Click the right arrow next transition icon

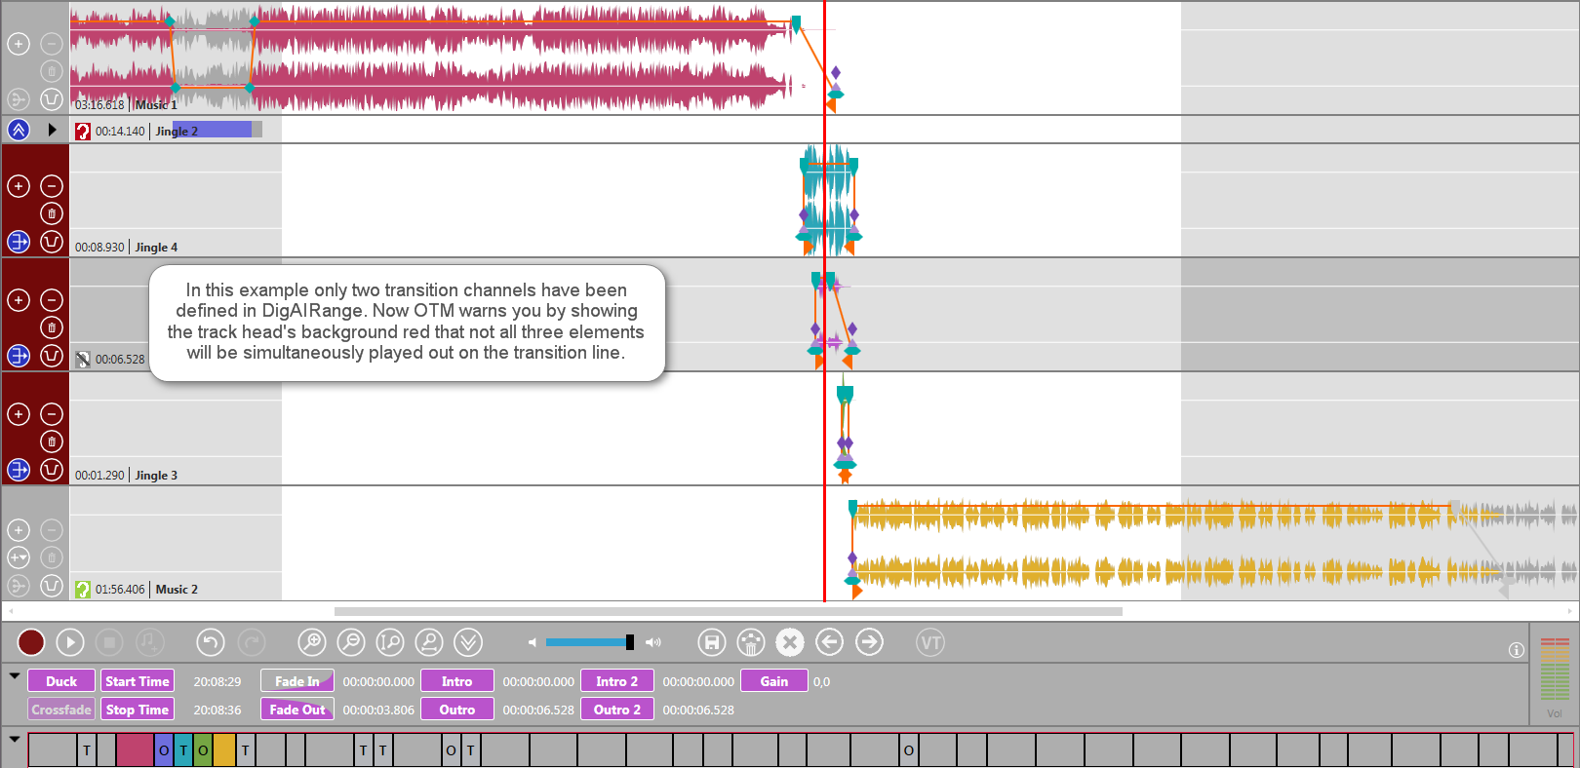click(869, 642)
